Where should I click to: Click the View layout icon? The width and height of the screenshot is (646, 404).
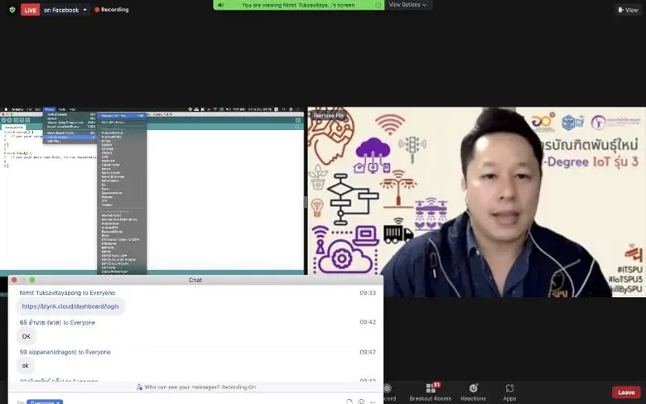point(627,10)
